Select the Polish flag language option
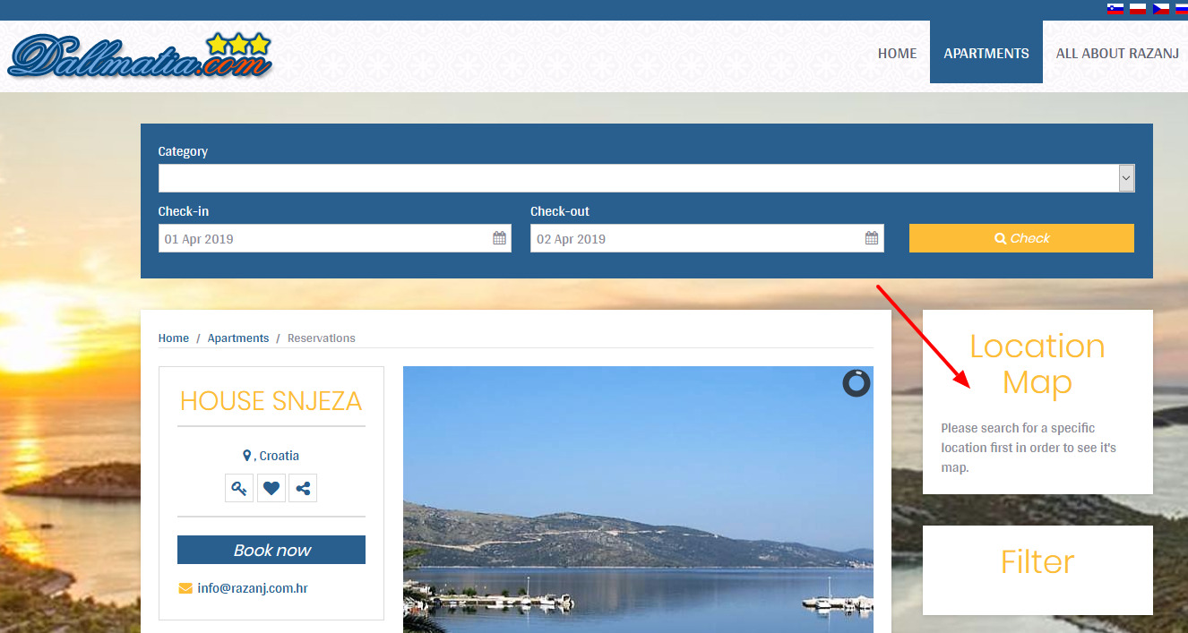Image resolution: width=1188 pixels, height=633 pixels. (x=1138, y=9)
